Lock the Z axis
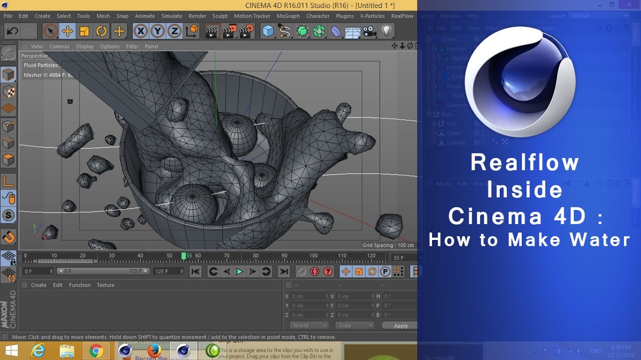The height and width of the screenshot is (360, 641). (x=174, y=31)
